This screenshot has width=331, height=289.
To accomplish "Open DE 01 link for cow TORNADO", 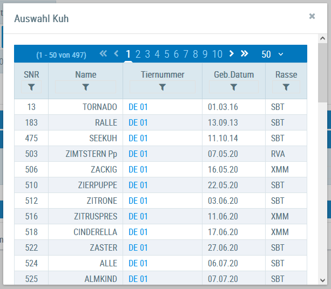I will pyautogui.click(x=138, y=107).
